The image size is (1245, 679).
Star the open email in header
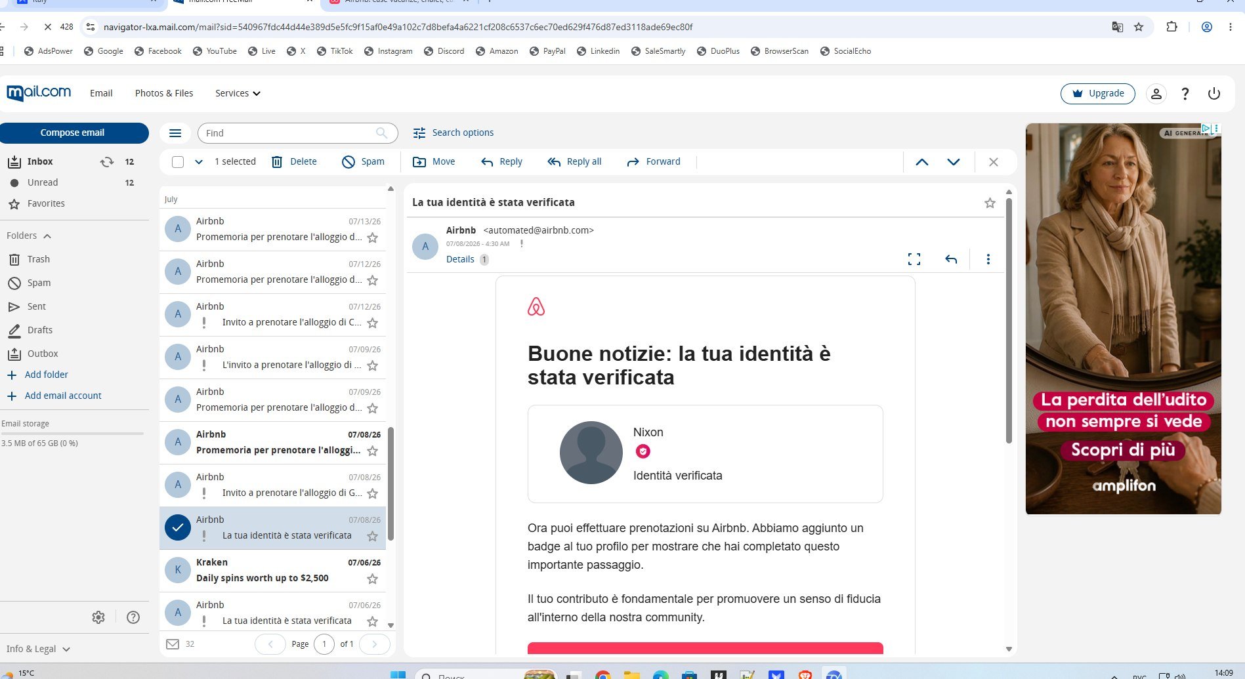[x=990, y=203]
